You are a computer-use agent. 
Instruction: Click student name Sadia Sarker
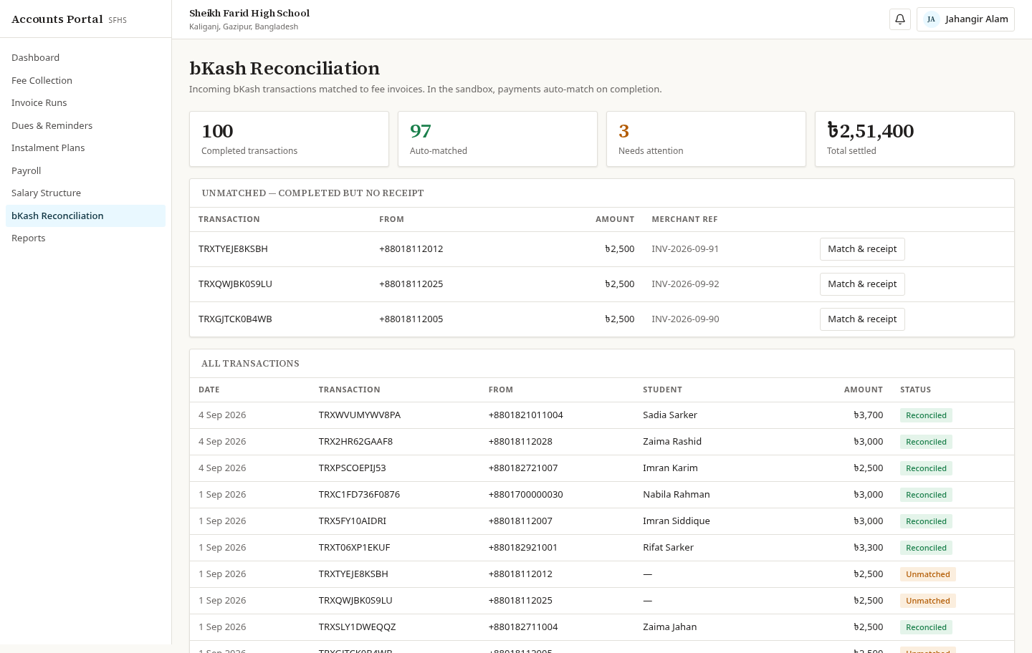pyautogui.click(x=669, y=415)
